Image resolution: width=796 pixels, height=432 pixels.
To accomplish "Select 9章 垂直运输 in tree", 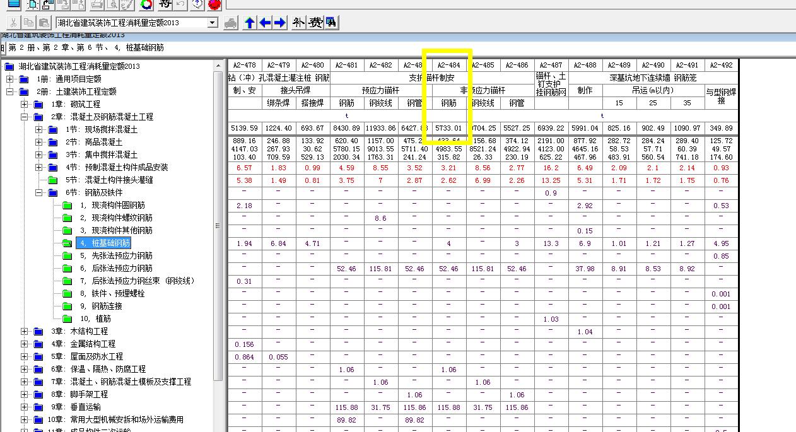I will point(76,407).
